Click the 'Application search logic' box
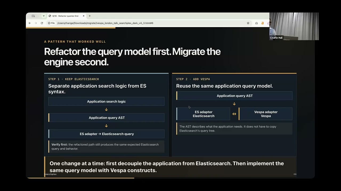This screenshot has width=341, height=191. 106,101
